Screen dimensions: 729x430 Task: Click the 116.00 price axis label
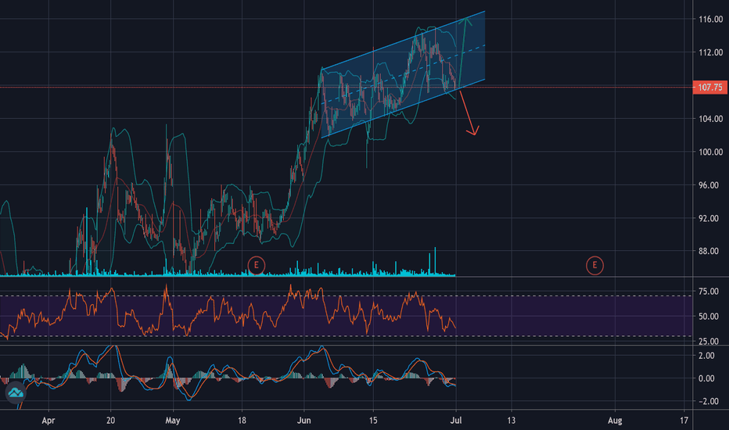(x=710, y=19)
